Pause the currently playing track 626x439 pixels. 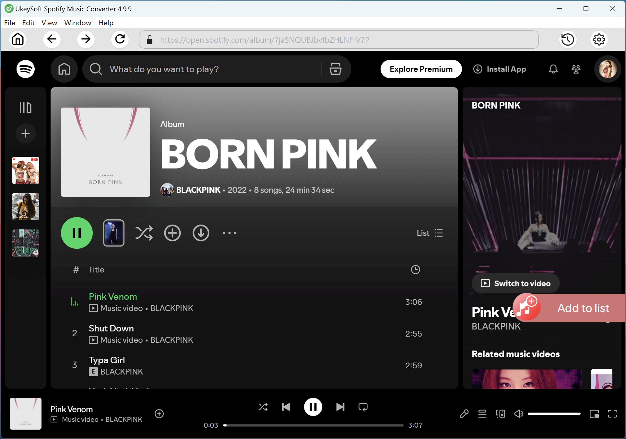tap(313, 407)
